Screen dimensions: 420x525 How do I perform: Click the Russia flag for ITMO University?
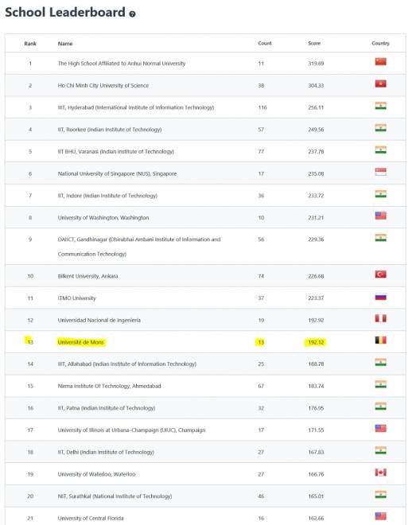tap(380, 297)
